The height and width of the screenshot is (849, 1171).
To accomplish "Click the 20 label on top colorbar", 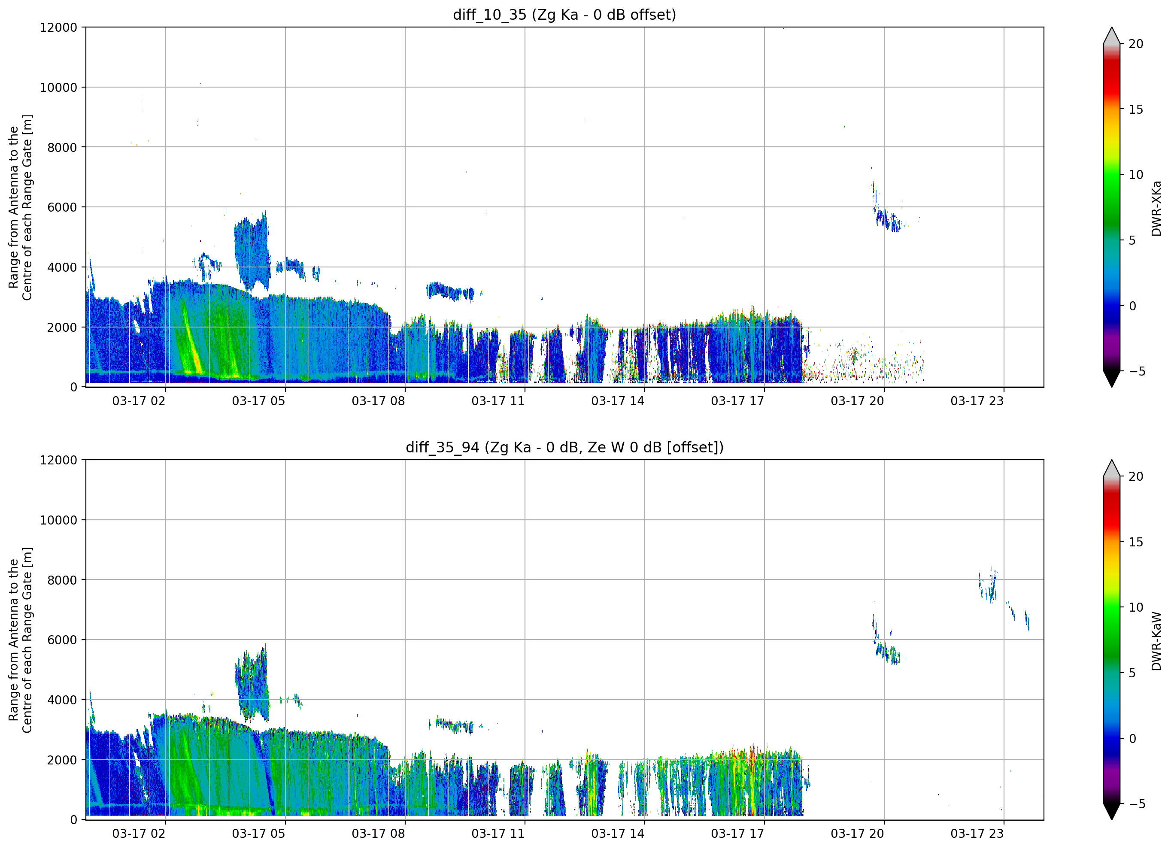I will pos(1136,44).
